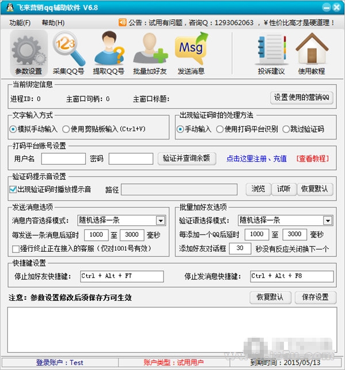
Task: Click add-QQ delay minimum field 1000
Action: pos(256,235)
